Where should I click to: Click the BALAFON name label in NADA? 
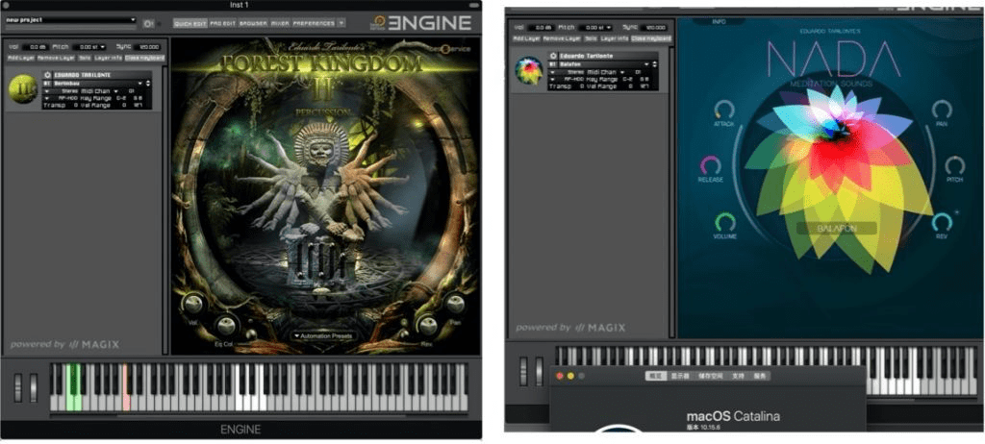point(837,229)
